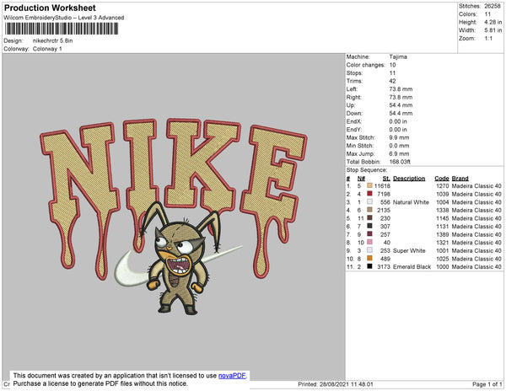Click the Stitches value '26258'

coord(493,6)
